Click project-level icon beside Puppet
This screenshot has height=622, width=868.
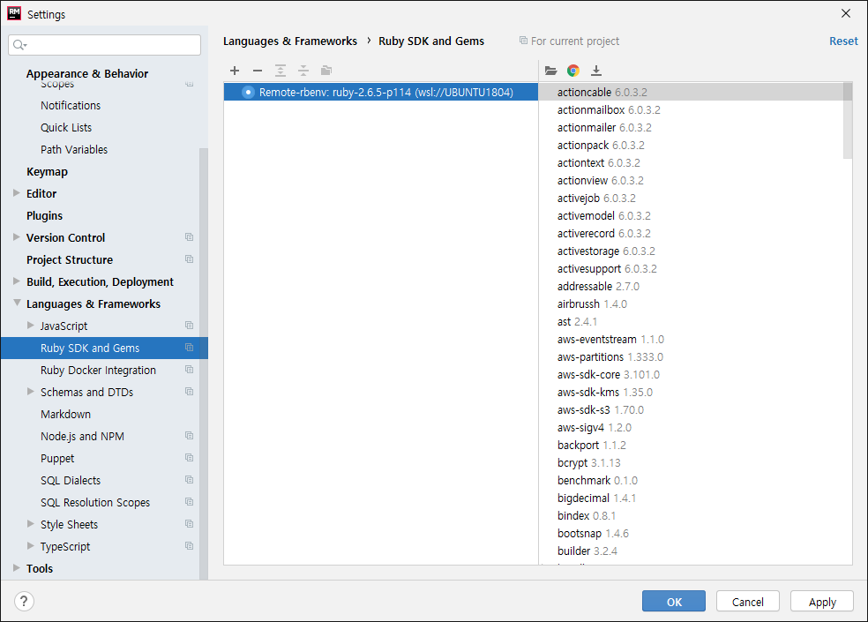(190, 458)
